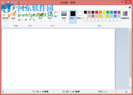Expand the 剪贴板 clipboard dropdown arrow
The width and height of the screenshot is (133, 95).
[6, 21]
